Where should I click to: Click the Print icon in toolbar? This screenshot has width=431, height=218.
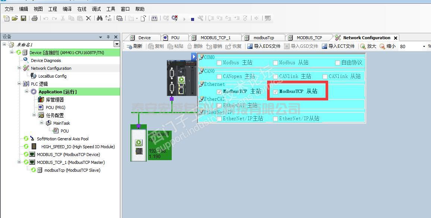click(35, 18)
